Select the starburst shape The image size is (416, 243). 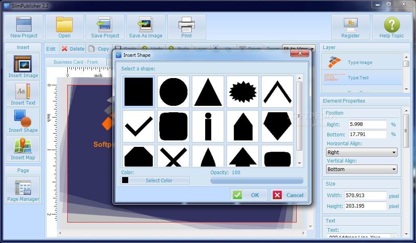coord(243,92)
